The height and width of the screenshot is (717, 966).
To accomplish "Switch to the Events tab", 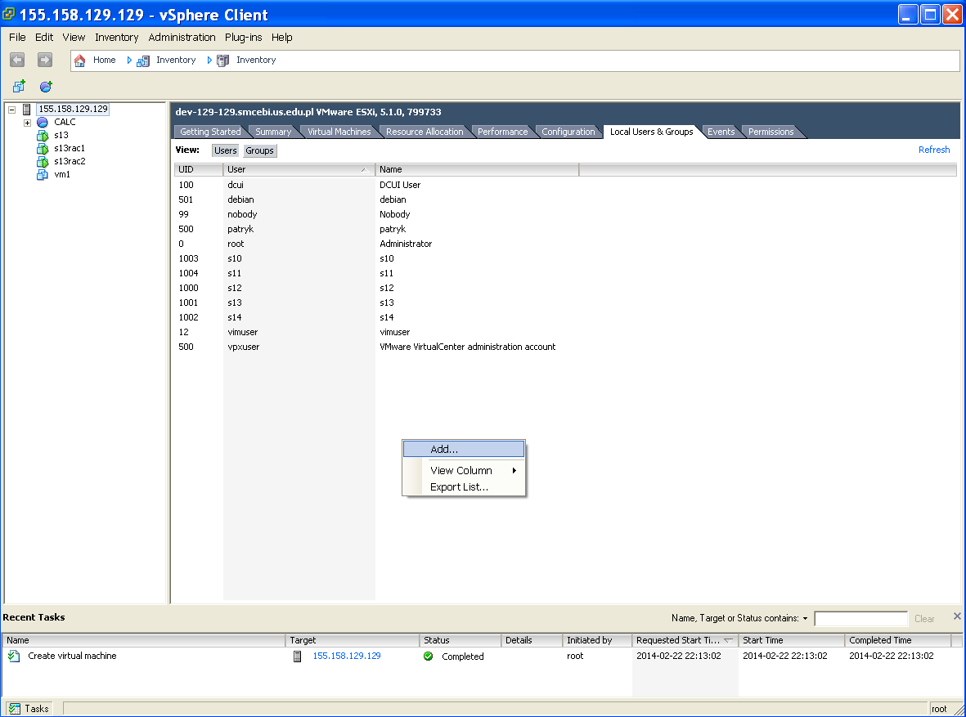I will coord(721,132).
